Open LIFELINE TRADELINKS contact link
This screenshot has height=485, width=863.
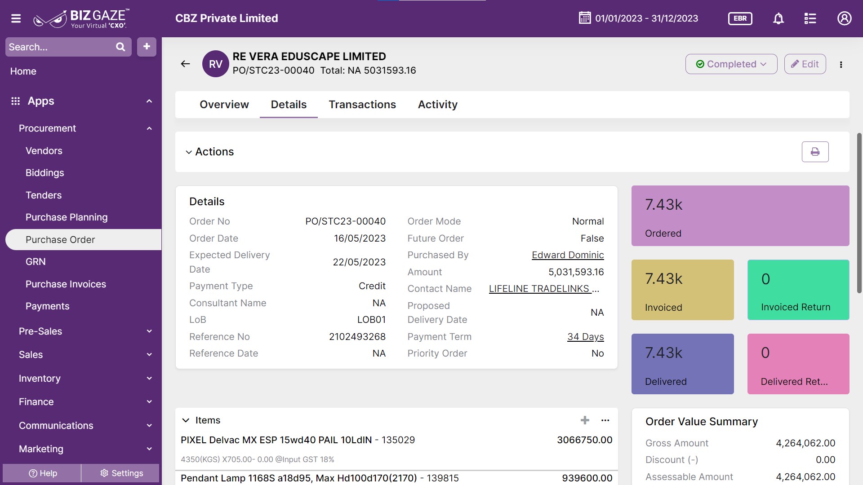point(544,289)
